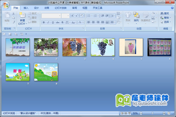Toggle Text Shadow formatting

[x=62, y=22]
